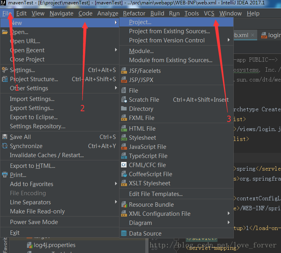Expand the Open Recent submenu
Screen dimensions: 281x253
tap(116, 50)
